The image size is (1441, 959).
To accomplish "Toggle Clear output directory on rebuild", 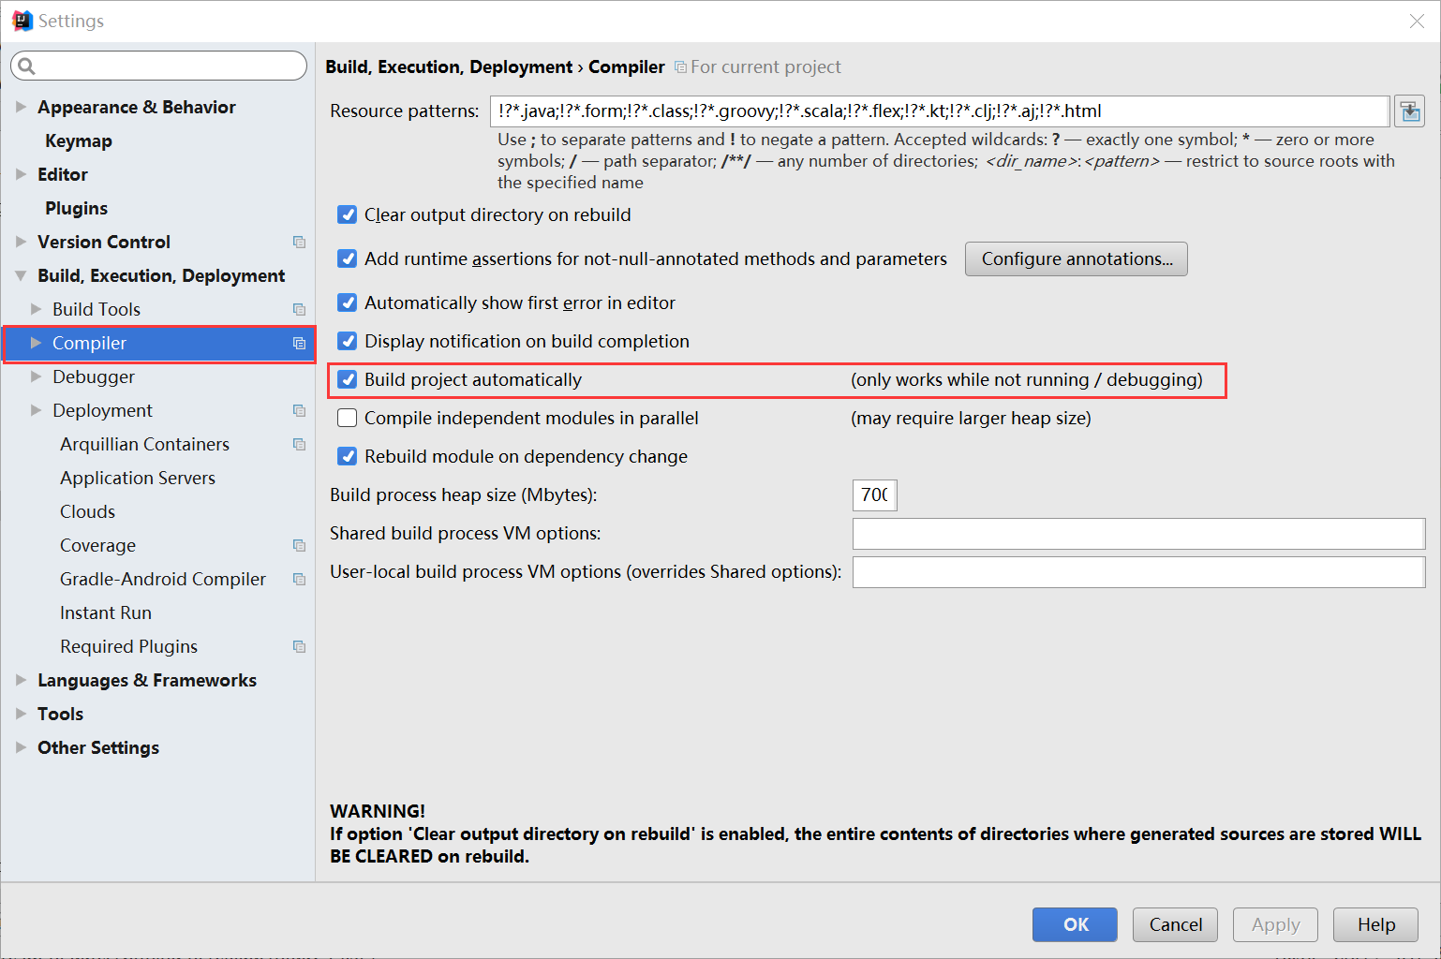I will (x=348, y=214).
